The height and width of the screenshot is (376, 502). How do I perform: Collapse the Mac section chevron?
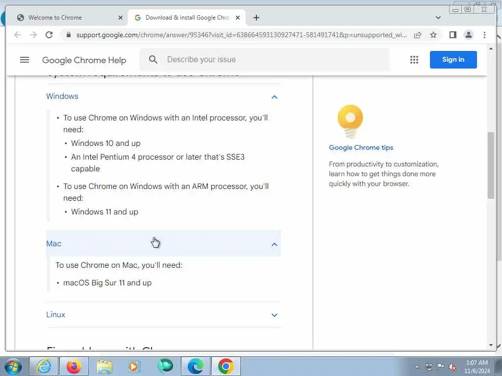click(x=275, y=245)
